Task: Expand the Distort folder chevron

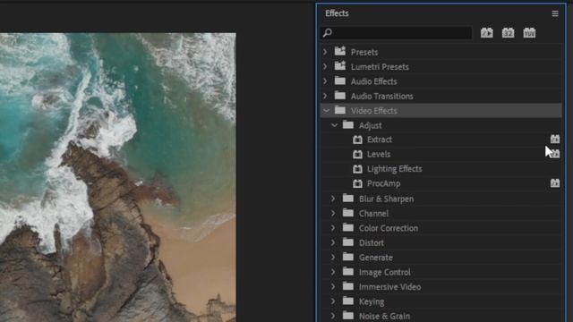Action: (333, 242)
